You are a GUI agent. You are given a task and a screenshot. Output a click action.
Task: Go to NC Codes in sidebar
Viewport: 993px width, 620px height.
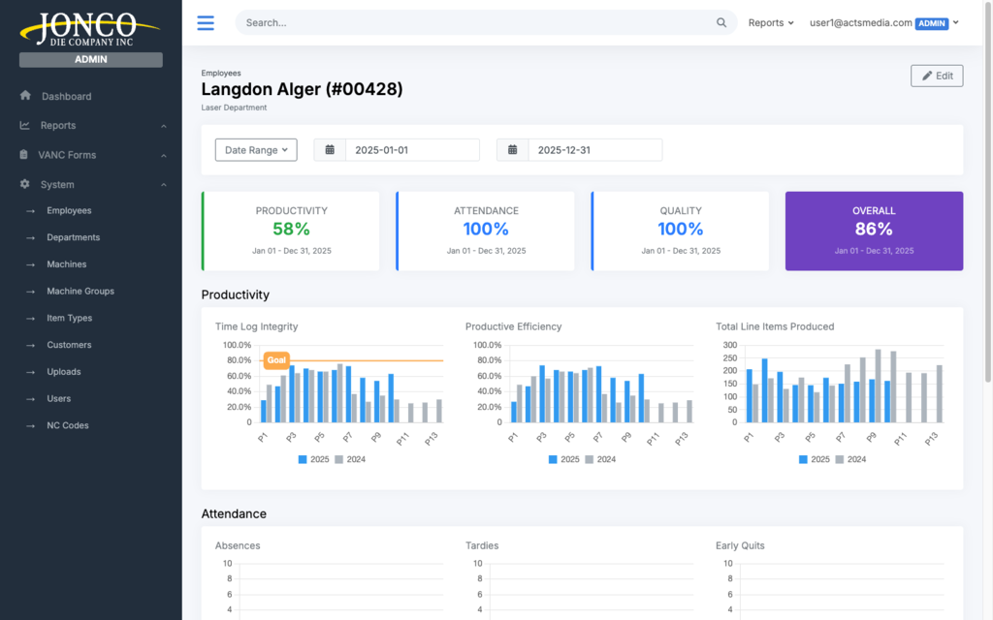point(68,425)
